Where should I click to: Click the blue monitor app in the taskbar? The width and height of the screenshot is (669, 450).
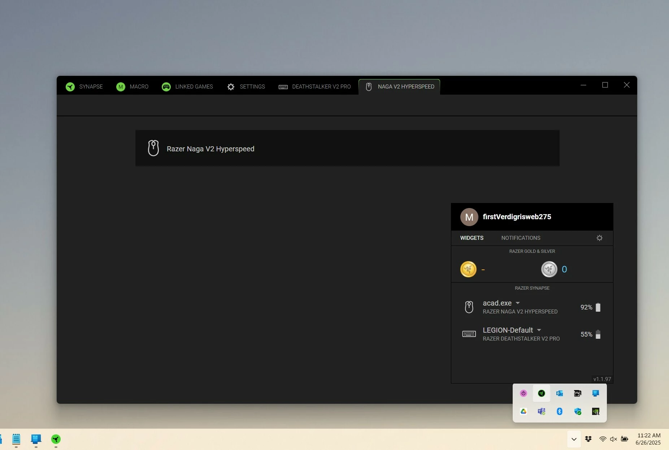point(36,439)
